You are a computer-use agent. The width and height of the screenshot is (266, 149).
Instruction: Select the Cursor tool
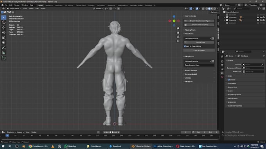pos(4,23)
